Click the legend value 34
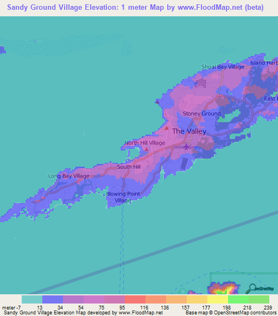 60,308
